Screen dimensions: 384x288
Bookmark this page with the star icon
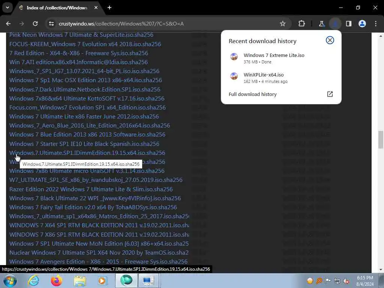[283, 24]
